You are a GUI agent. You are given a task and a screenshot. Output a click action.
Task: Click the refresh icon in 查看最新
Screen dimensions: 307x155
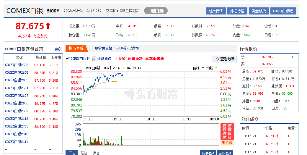(217, 59)
